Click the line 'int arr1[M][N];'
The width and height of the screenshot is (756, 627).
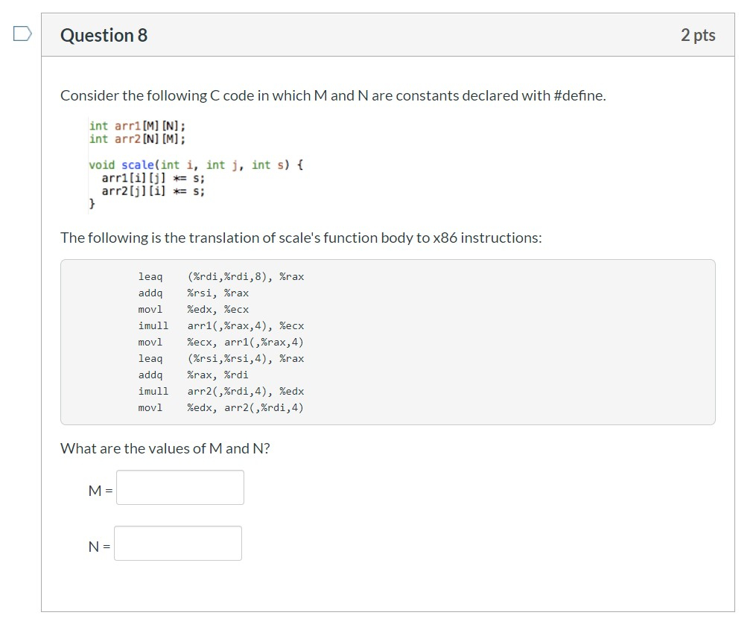point(137,126)
